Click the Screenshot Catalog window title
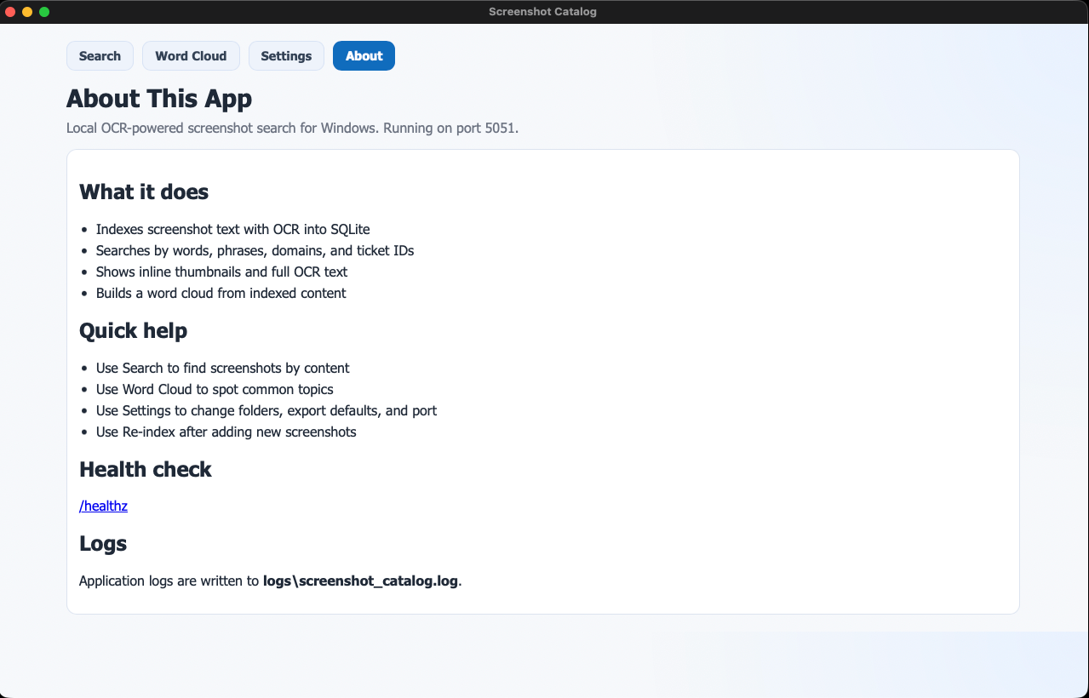 [542, 12]
